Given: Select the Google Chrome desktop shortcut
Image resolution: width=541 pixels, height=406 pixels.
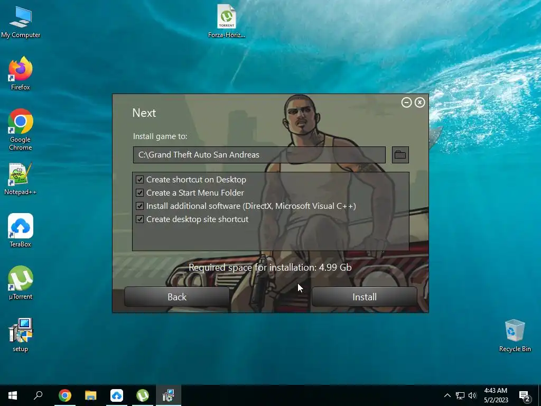Looking at the screenshot, I should 21,130.
